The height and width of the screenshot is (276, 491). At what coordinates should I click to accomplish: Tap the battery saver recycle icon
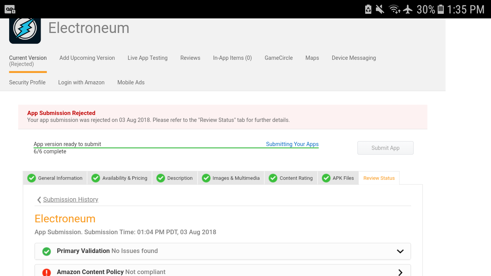pos(368,9)
